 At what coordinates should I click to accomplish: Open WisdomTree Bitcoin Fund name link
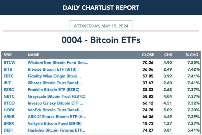(58, 63)
